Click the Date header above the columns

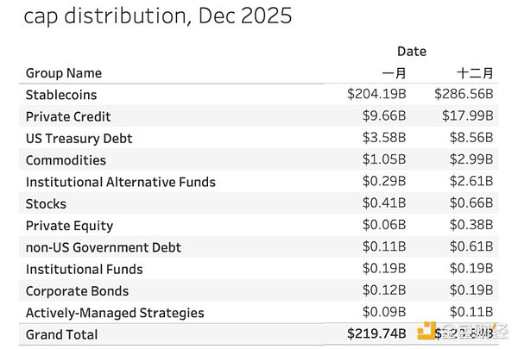coord(411,52)
